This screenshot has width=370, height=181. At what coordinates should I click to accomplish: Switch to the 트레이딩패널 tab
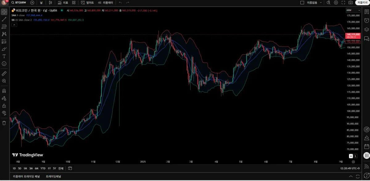click(53, 177)
